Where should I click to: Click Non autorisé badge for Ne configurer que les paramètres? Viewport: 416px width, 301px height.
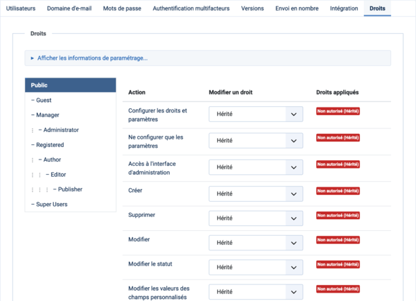(338, 138)
